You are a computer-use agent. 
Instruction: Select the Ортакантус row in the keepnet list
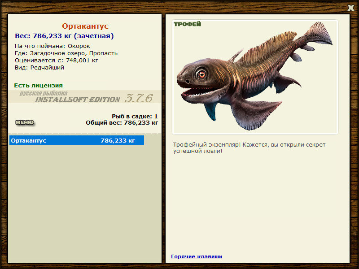[x=77, y=140]
